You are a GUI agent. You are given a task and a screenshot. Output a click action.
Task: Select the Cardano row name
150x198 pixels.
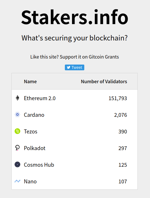click(34, 115)
